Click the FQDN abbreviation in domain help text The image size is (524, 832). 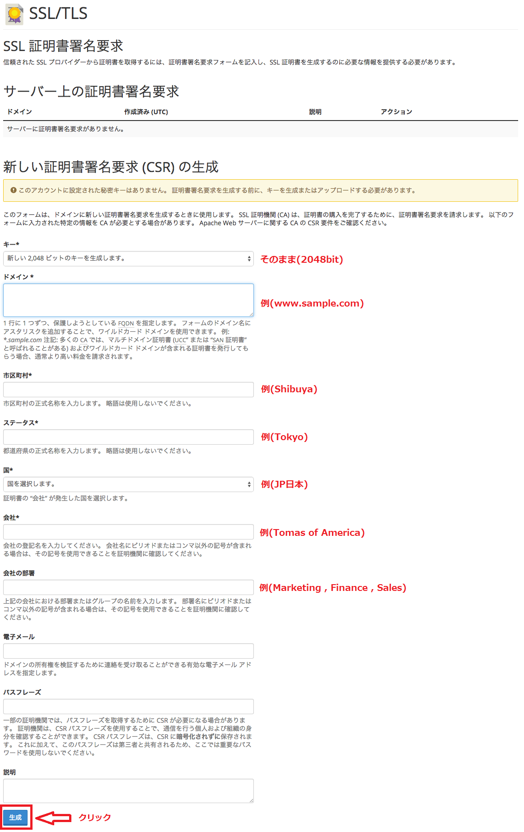point(126,323)
